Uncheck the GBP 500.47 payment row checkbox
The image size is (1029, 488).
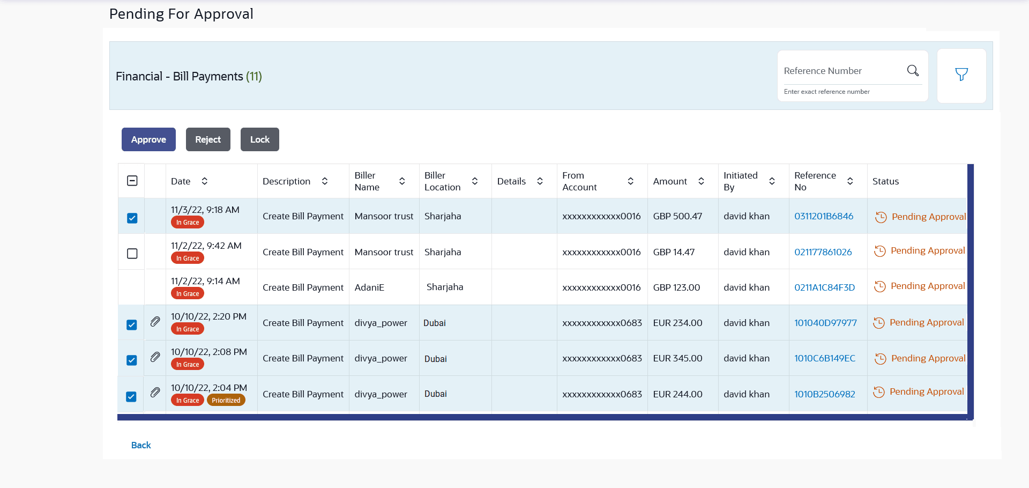132,218
